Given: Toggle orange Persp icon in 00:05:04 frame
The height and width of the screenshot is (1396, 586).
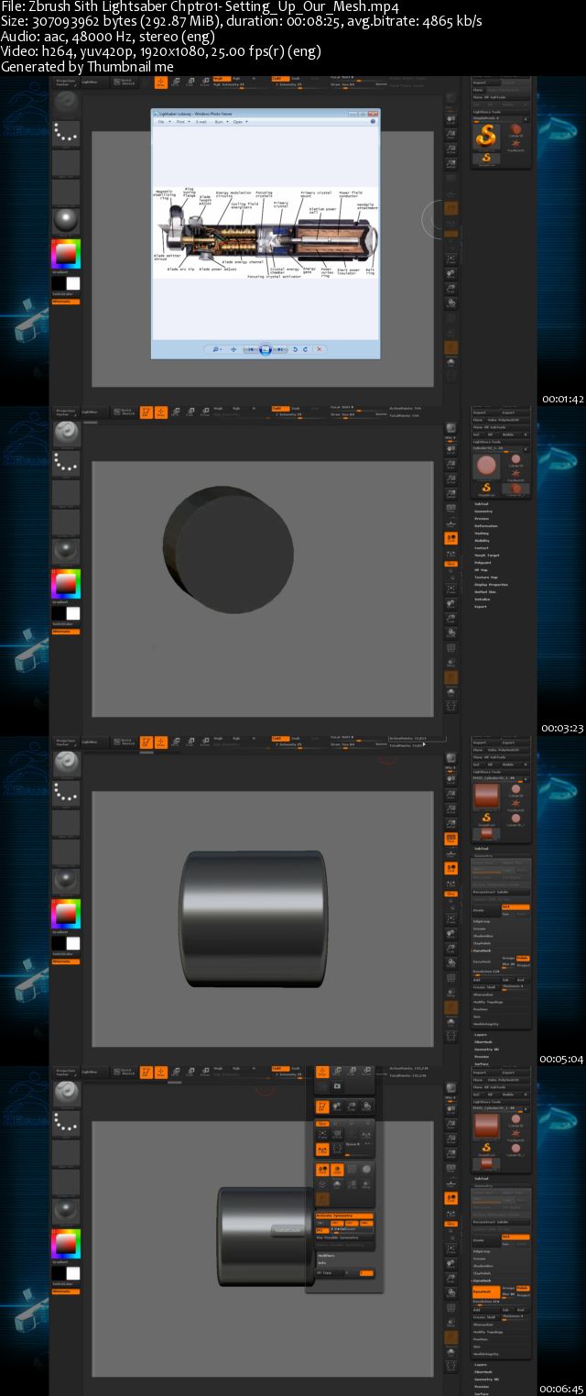Looking at the screenshot, I should [x=450, y=839].
